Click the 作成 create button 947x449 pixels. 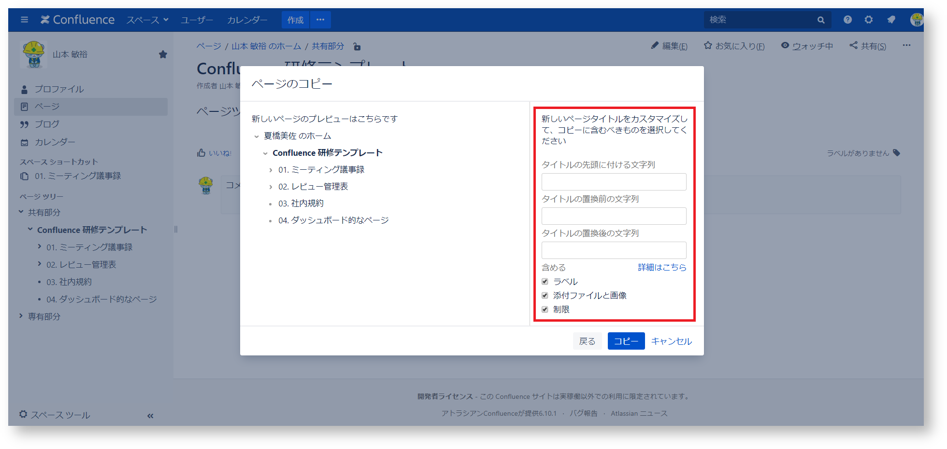pos(295,20)
